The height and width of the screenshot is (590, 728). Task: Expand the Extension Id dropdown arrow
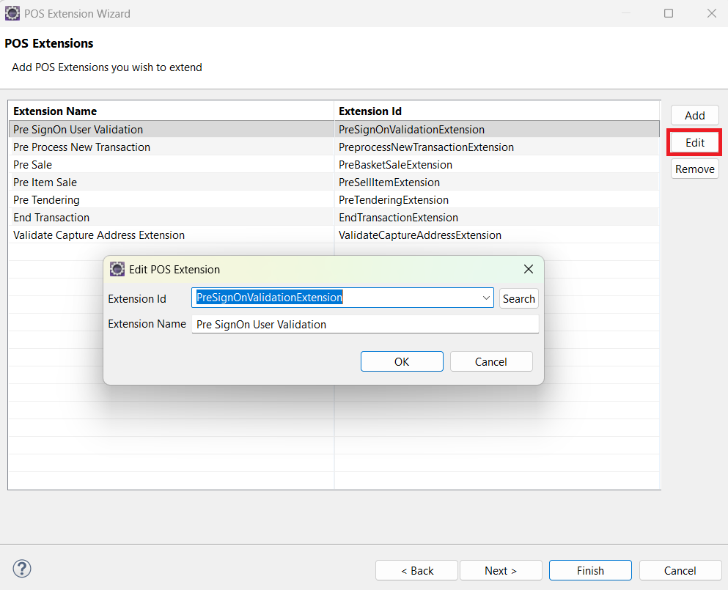click(486, 298)
